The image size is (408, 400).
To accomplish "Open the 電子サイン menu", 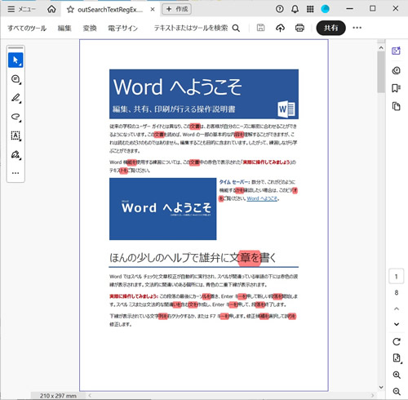I will (123, 28).
